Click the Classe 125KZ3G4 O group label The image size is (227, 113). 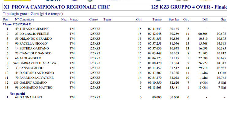coord(17,24)
